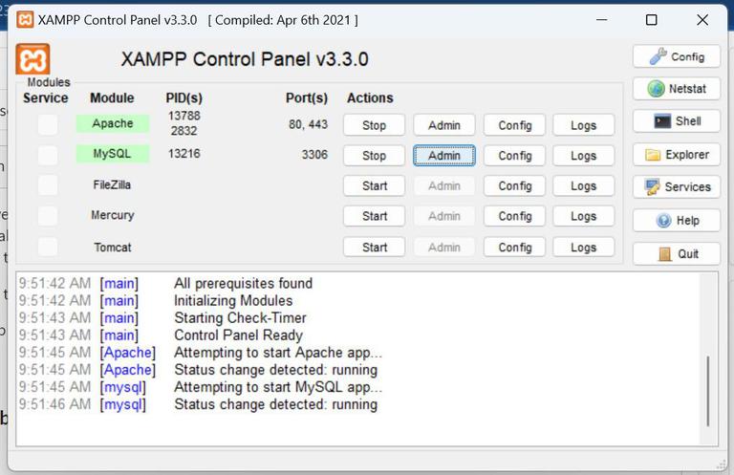Toggle MySQL service checkbox

[47, 155]
